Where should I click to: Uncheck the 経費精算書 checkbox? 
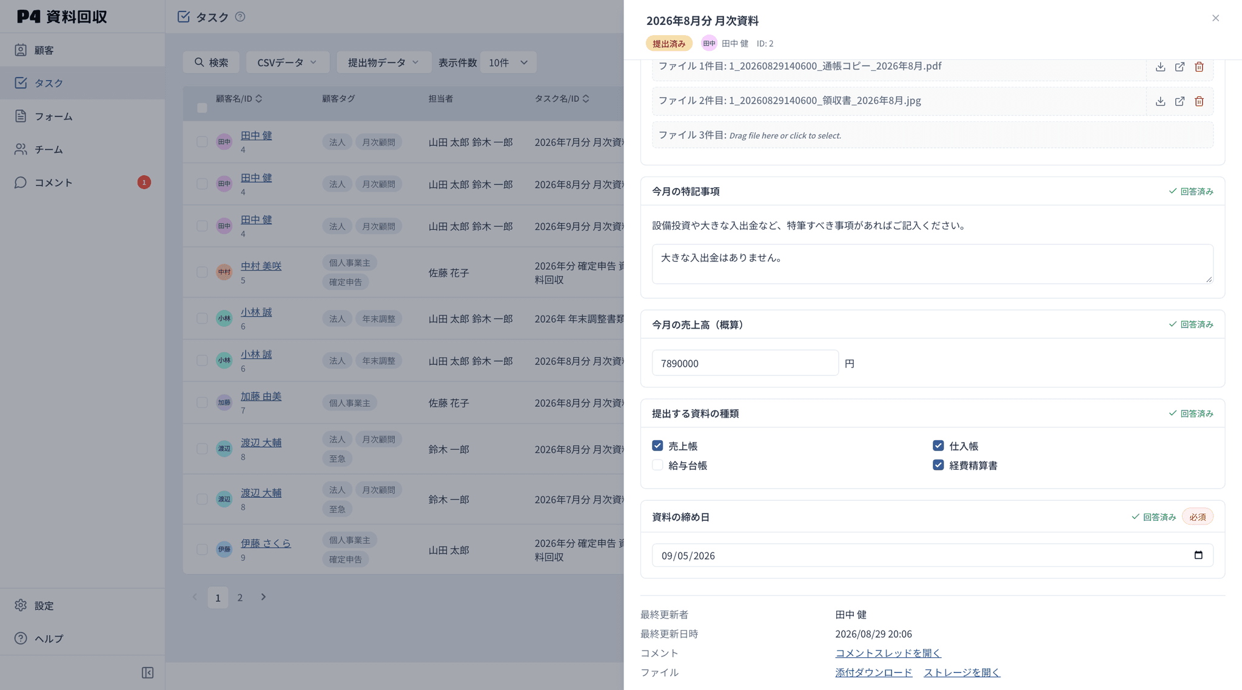[x=938, y=465]
